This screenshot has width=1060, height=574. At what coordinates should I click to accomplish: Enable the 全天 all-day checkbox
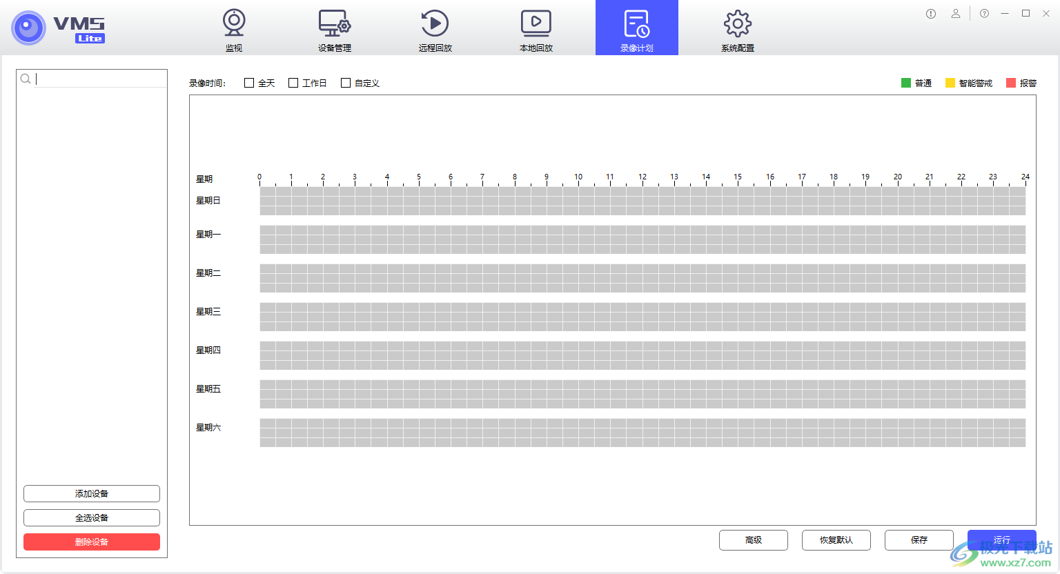point(249,83)
